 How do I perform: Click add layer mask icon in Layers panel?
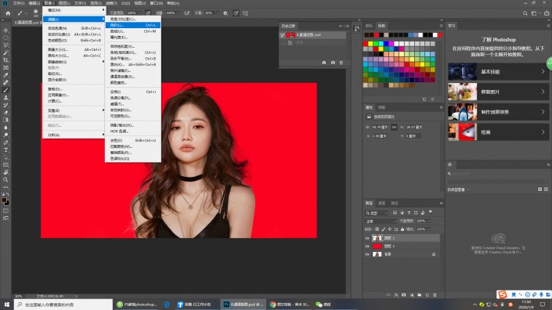coord(404,295)
